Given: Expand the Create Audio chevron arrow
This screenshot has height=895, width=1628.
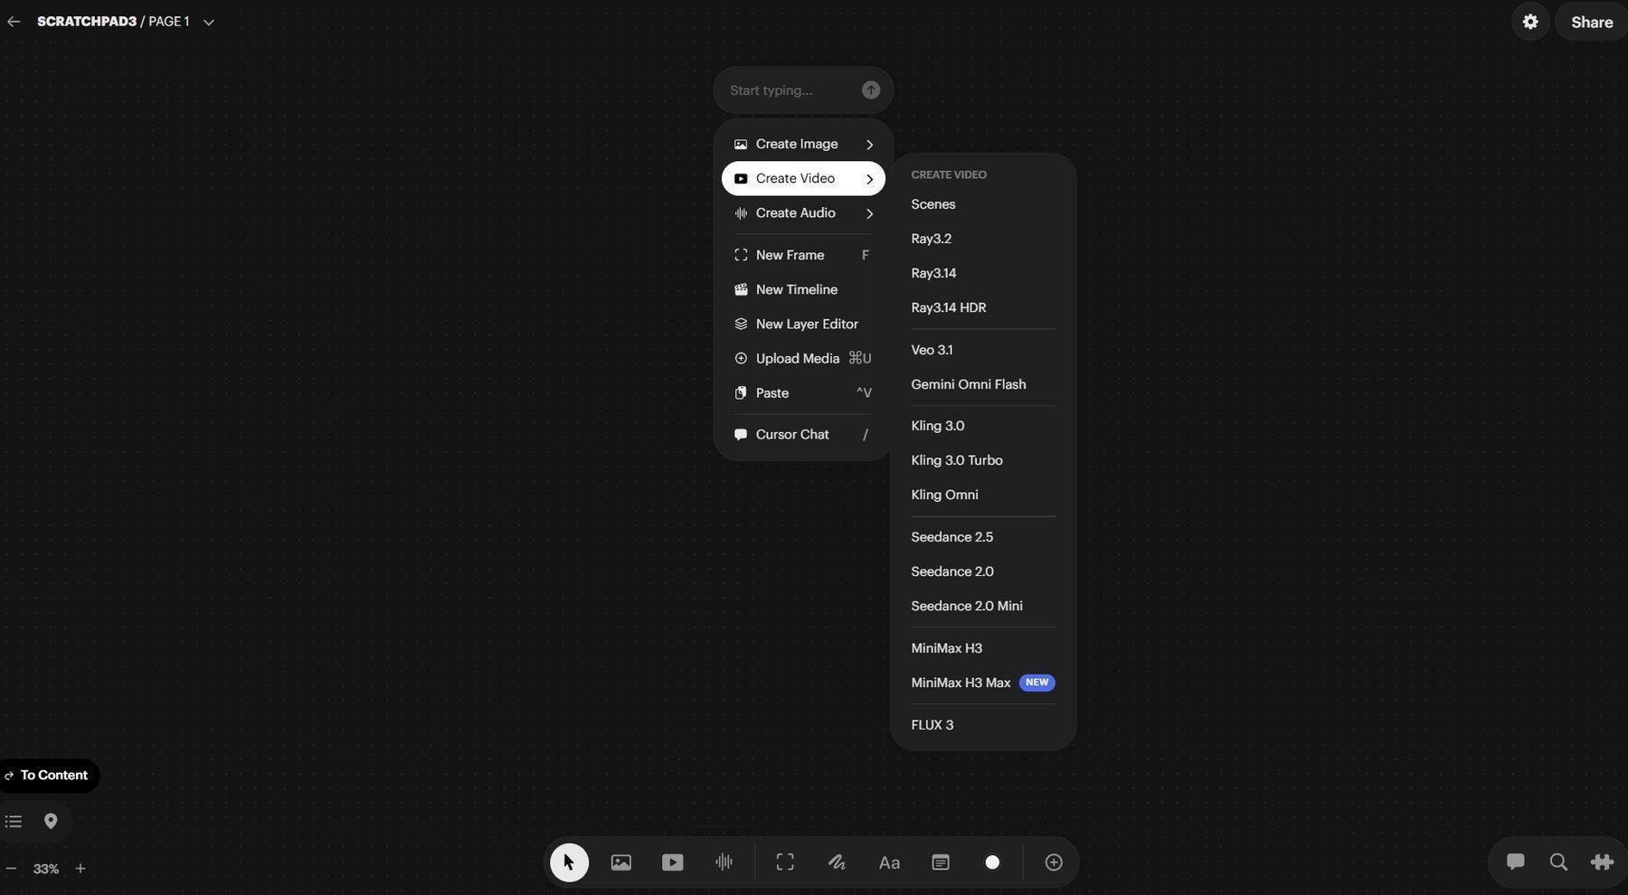Looking at the screenshot, I should pyautogui.click(x=870, y=213).
